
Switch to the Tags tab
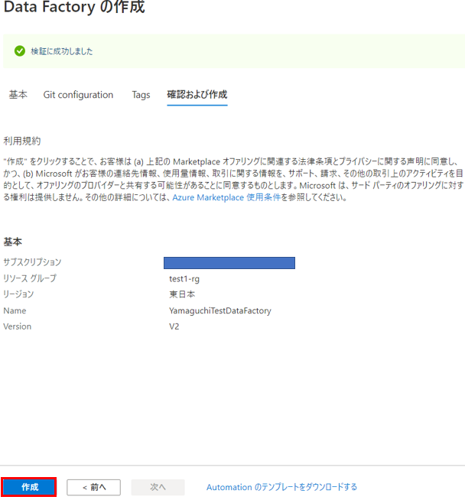pos(141,95)
